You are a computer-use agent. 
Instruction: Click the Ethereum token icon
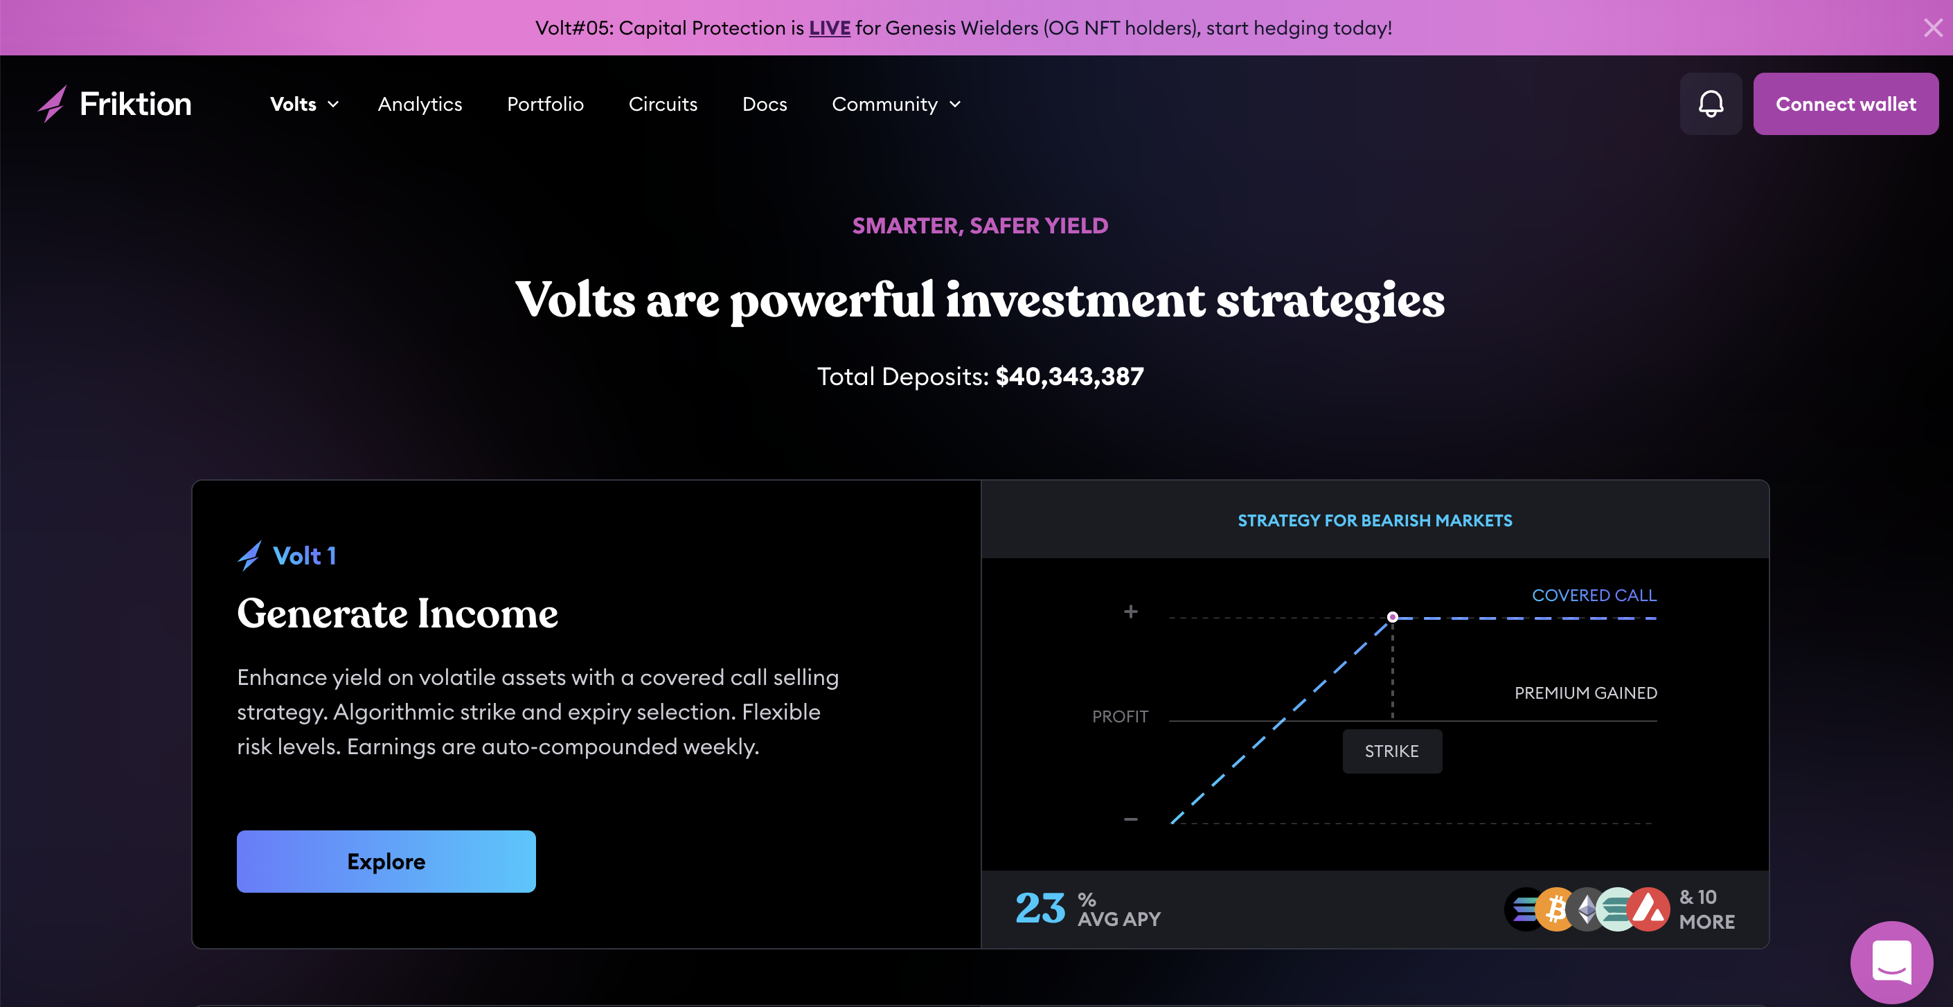[x=1586, y=909]
